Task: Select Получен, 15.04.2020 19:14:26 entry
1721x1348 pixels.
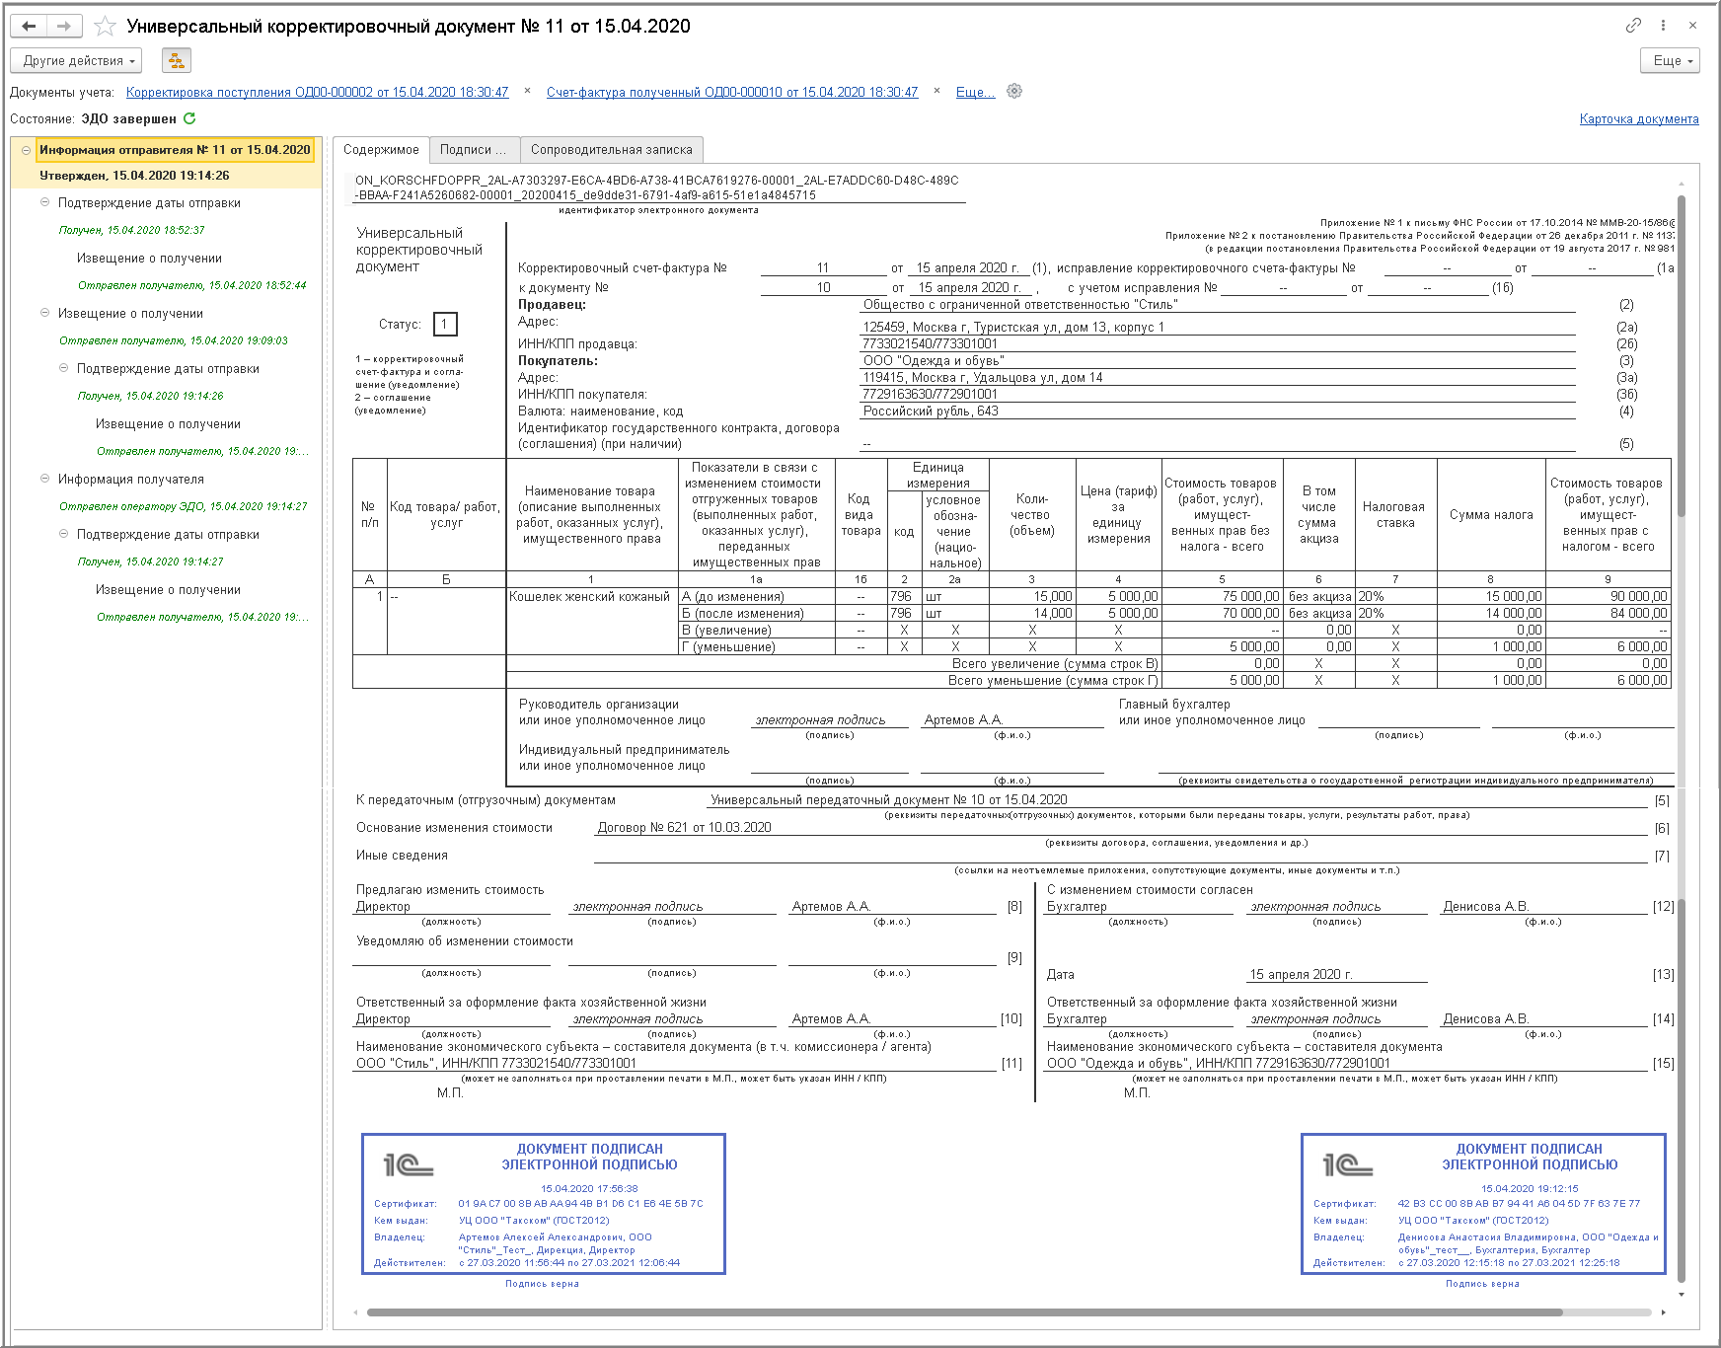Action: 151,396
